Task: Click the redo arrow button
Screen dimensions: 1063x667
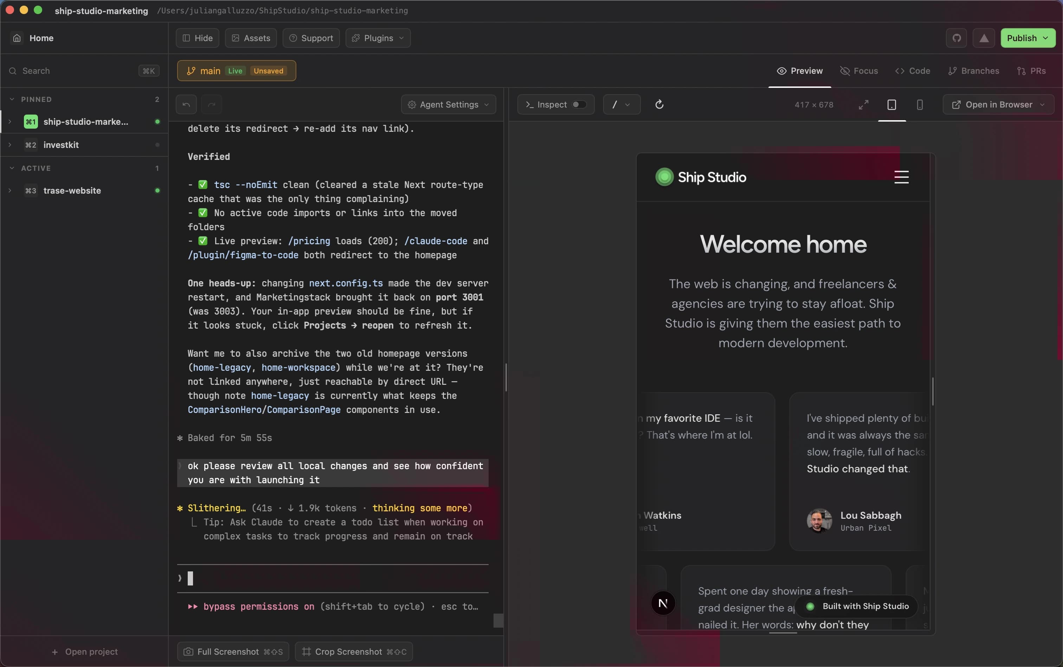Action: coord(211,105)
